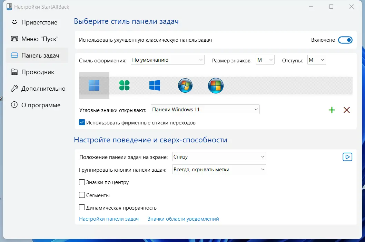
Task: Open the Размер значков dropdown
Action: pos(265,60)
